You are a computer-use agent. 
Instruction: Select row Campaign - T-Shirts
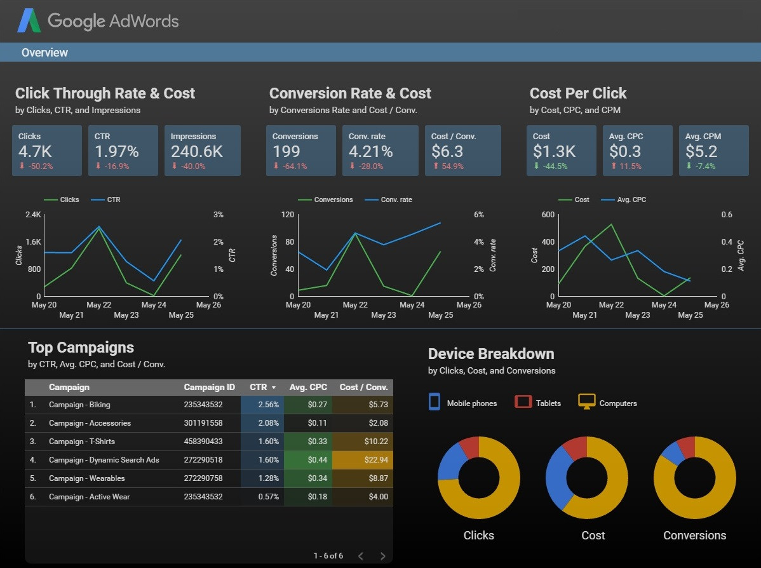(209, 442)
